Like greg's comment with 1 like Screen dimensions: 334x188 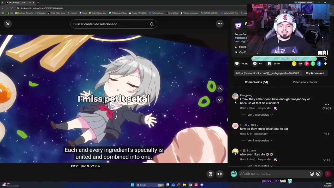click(326, 134)
